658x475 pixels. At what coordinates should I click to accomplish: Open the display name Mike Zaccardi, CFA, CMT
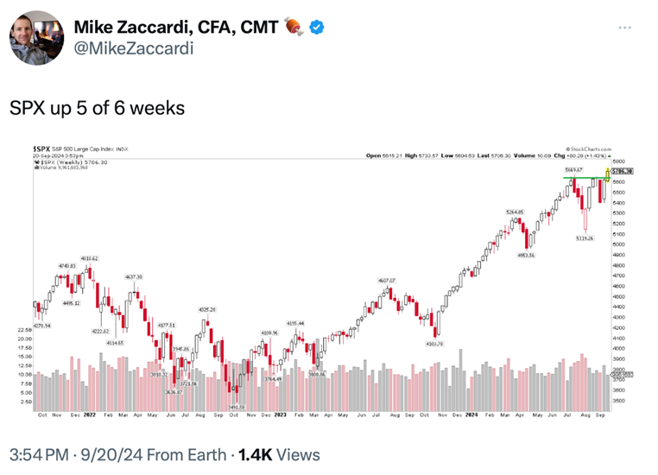point(180,28)
